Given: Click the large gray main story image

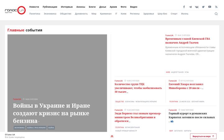Looking at the screenshot, I should click(57, 83).
